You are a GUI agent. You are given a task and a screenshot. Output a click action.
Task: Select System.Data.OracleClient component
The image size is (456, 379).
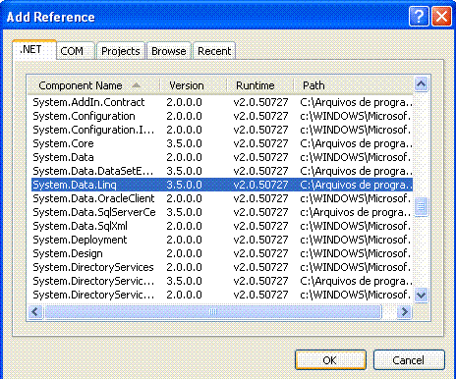pyautogui.click(x=222, y=198)
